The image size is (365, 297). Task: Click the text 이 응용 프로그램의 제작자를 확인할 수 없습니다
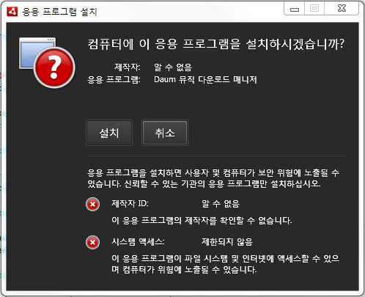[202, 221]
